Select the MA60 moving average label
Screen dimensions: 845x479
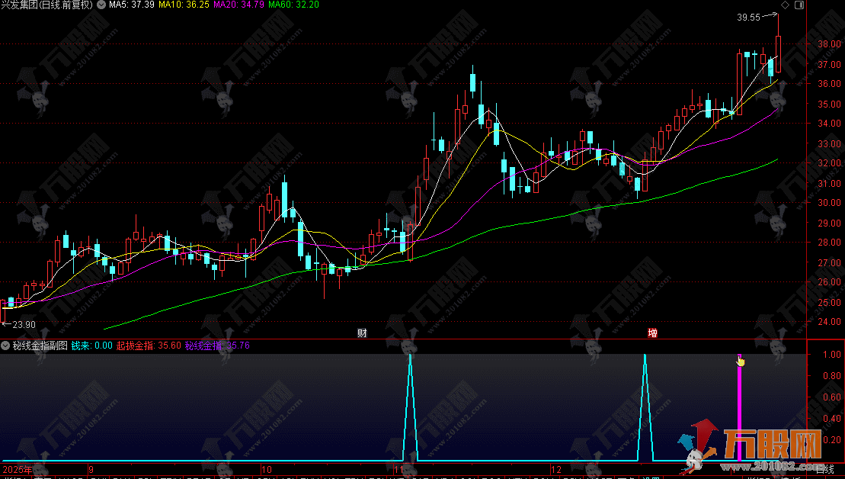tap(293, 5)
